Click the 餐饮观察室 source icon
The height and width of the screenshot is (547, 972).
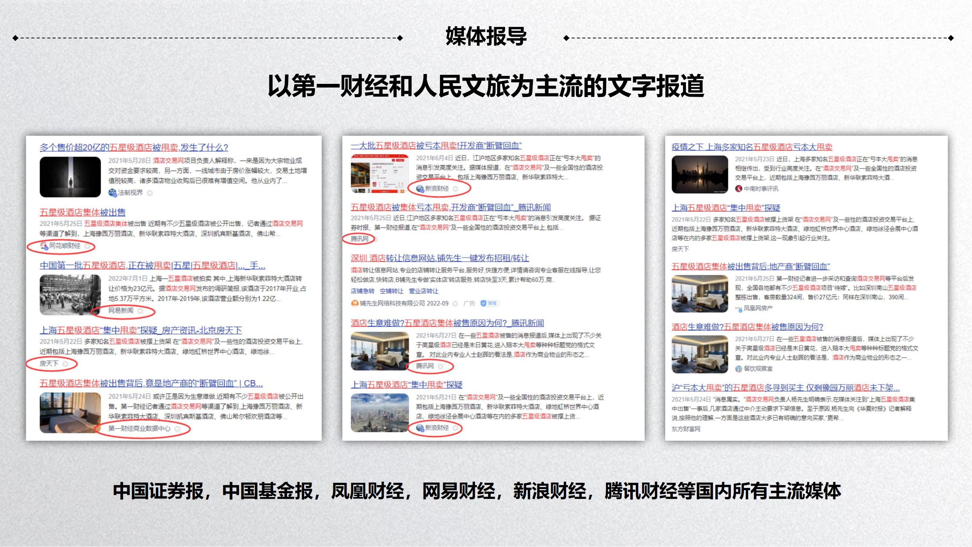[x=738, y=368]
